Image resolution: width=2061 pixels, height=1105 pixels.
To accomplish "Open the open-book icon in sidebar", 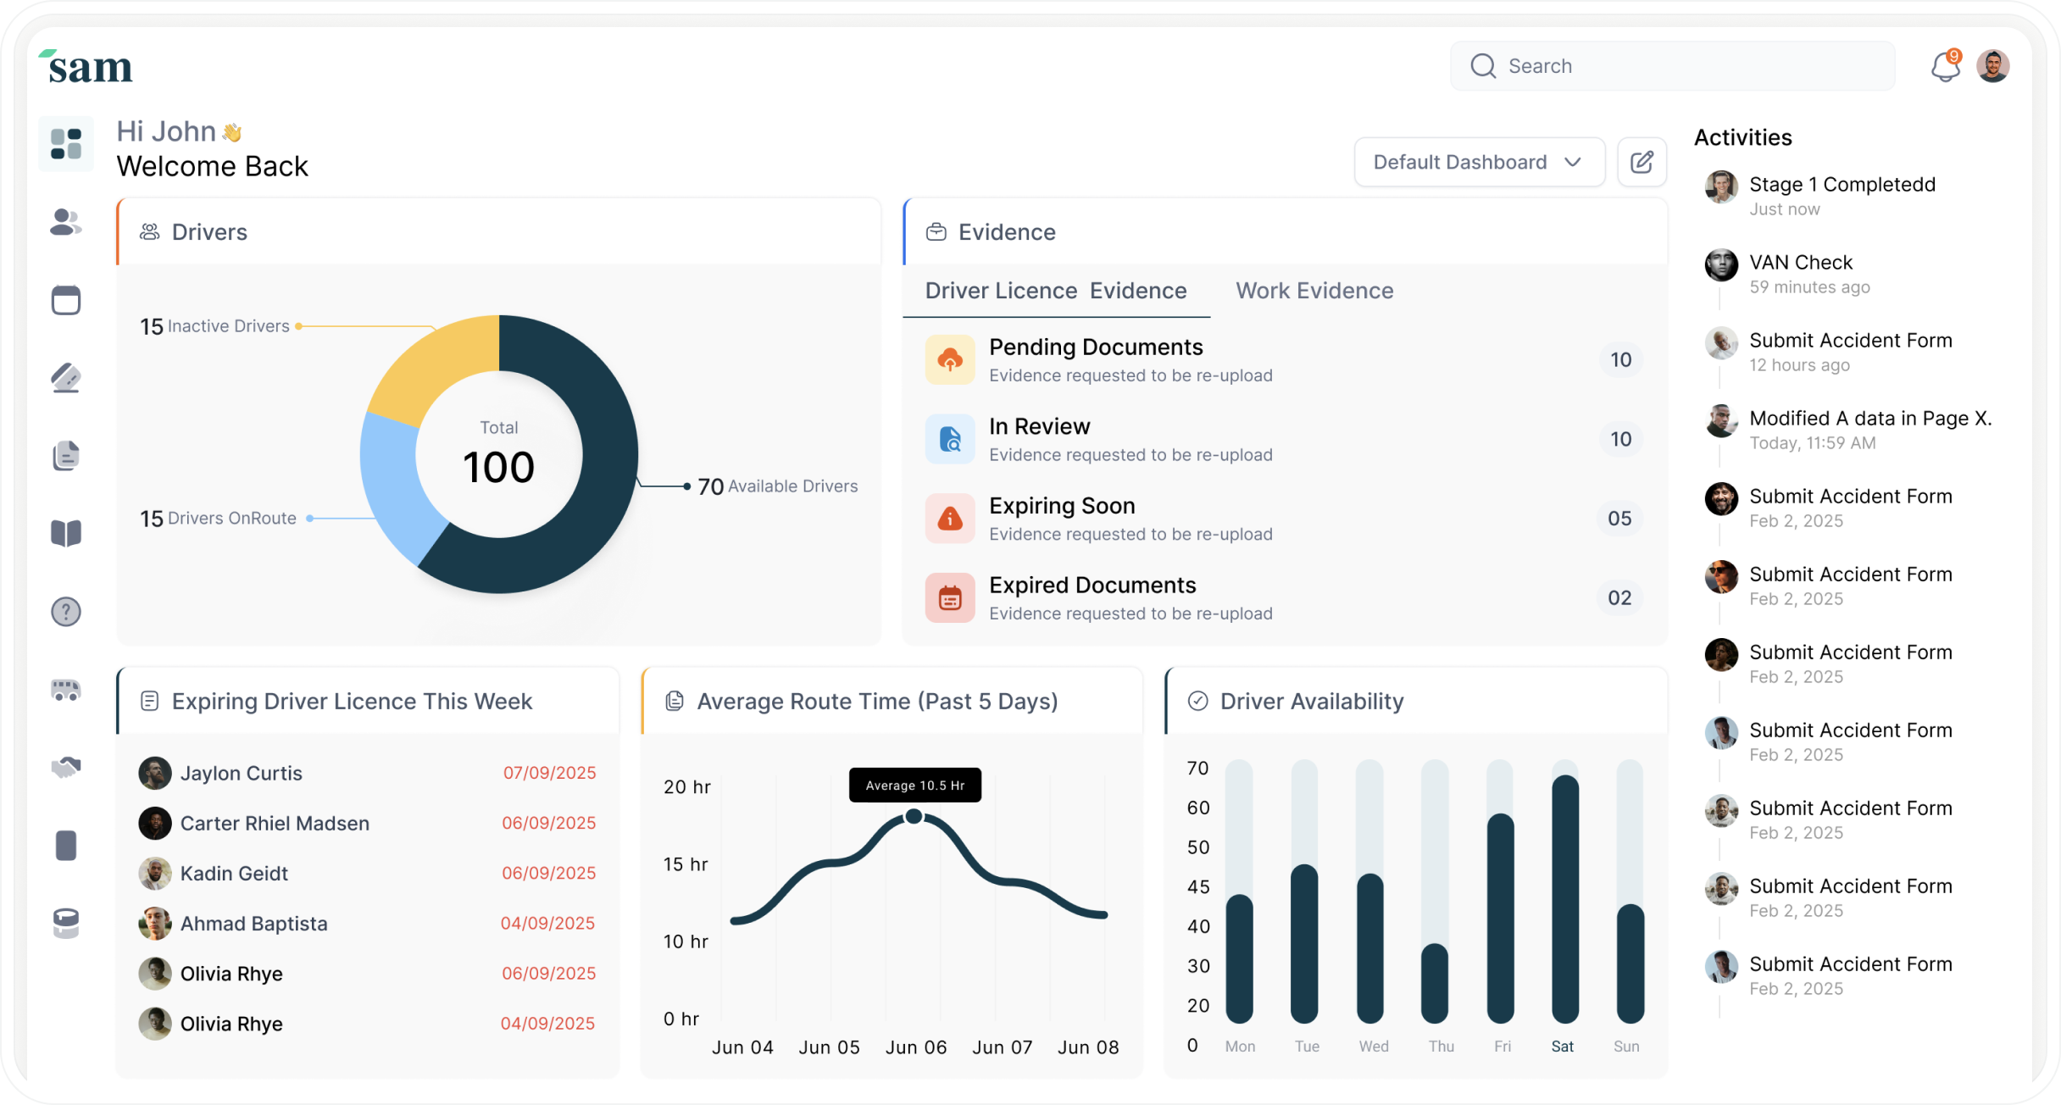I will 66,533.
